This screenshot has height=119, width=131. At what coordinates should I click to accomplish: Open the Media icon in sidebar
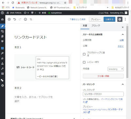click(x=2, y=31)
